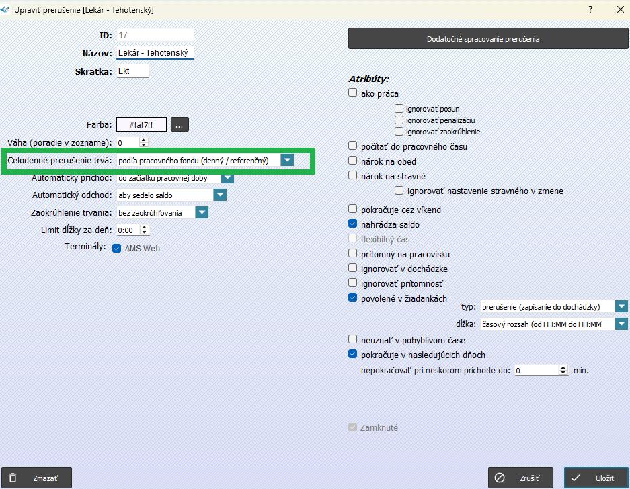Click the Limit dĺžky 0:00 field
630x489 pixels.
coord(128,230)
